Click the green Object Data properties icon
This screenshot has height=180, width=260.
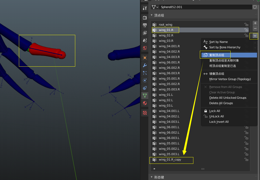click(x=145, y=95)
